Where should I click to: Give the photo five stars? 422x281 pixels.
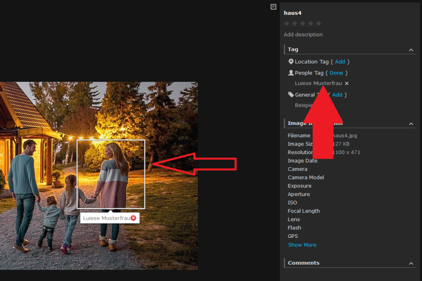coord(319,24)
